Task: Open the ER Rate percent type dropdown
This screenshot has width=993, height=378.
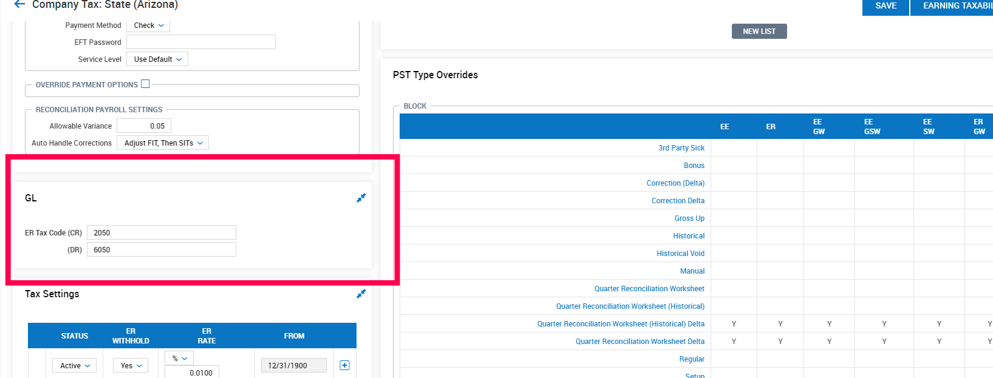Action: tap(179, 358)
